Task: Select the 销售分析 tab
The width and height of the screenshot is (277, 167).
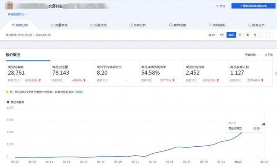Action: click(20, 25)
